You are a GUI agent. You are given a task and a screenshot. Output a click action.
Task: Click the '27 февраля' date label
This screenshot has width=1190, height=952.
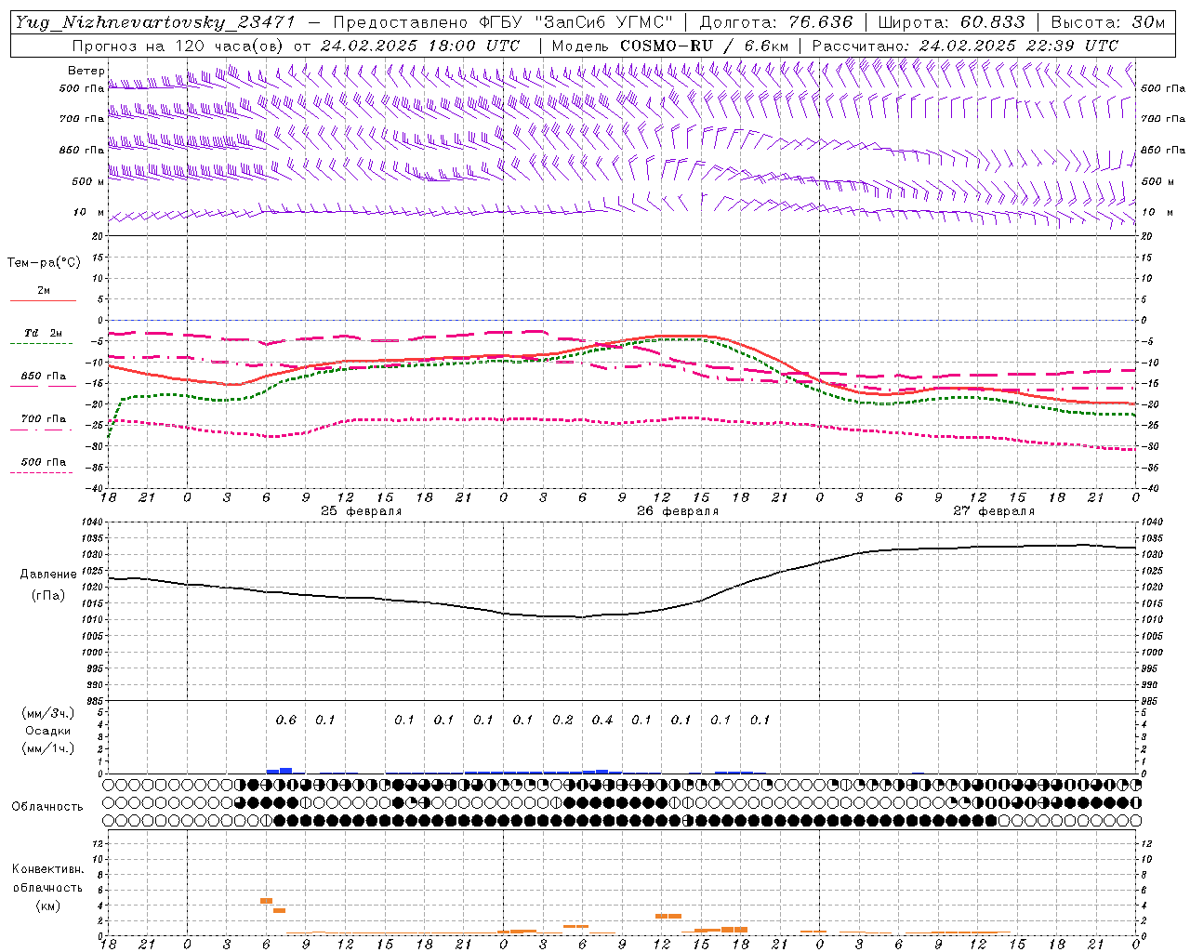(994, 511)
